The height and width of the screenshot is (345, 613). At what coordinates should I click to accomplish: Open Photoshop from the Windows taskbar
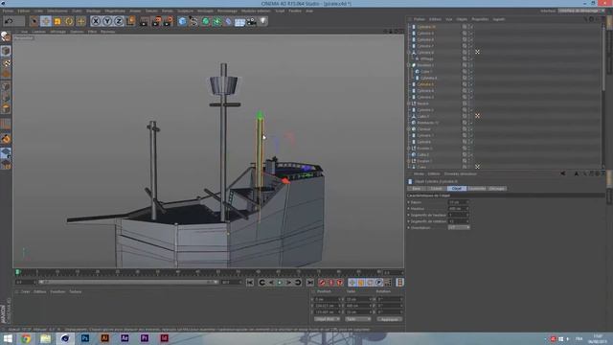[85, 338]
